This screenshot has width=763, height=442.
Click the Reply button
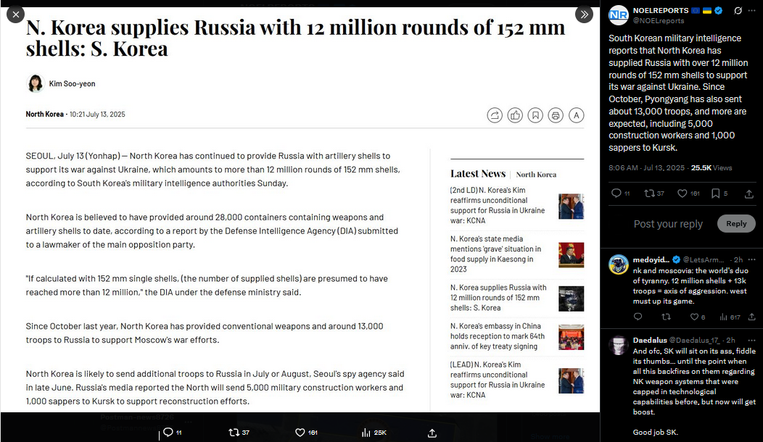click(736, 224)
